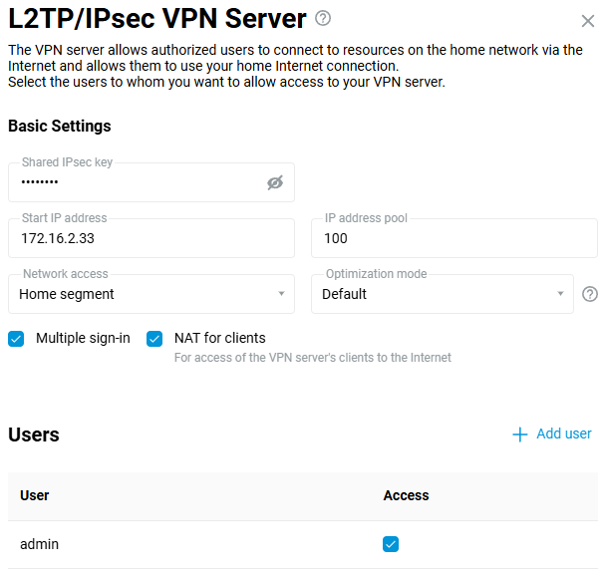Viewport: 606px width, 577px height.
Task: Click the plus icon beside Add user
Action: pos(519,434)
